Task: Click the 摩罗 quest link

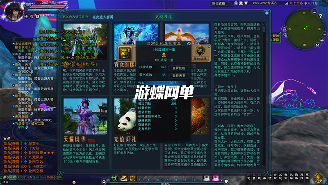Action: (21, 127)
